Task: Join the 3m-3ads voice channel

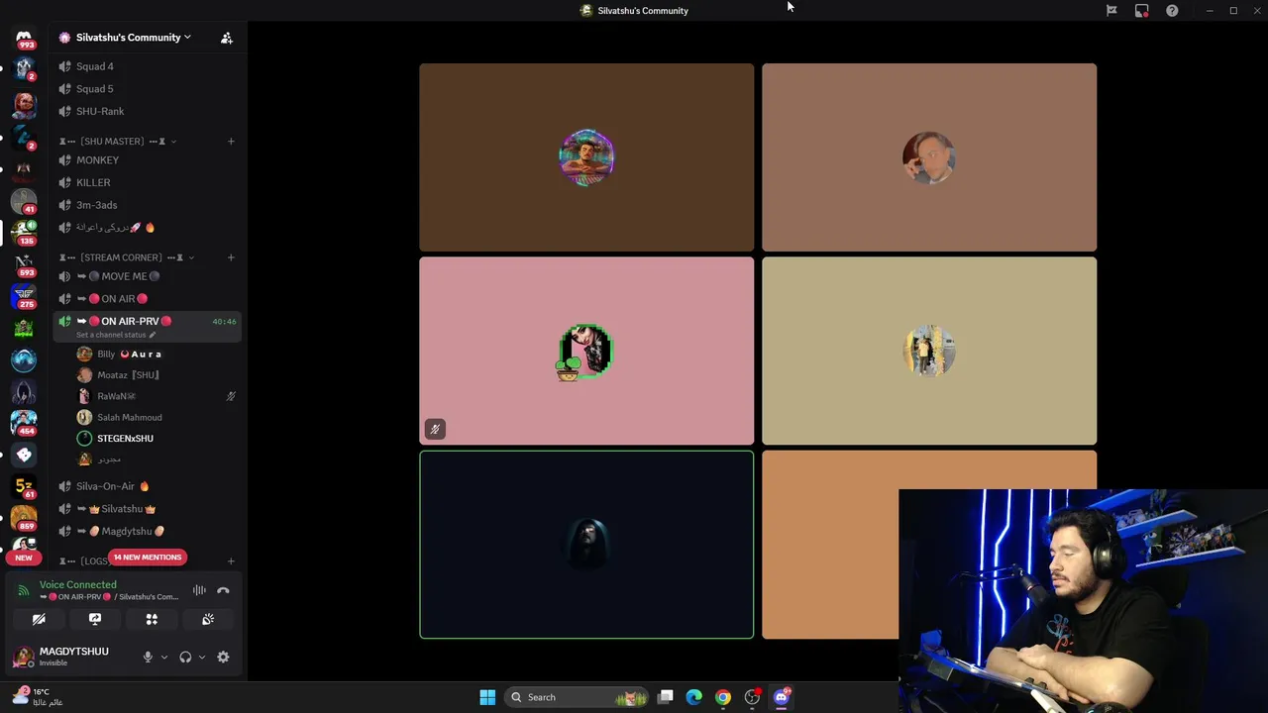Action: pos(147,205)
